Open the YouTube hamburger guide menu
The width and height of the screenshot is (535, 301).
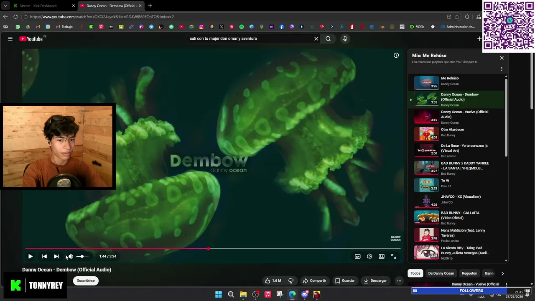point(10,38)
